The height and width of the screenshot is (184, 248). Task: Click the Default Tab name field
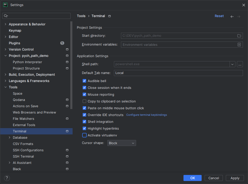[178, 73]
